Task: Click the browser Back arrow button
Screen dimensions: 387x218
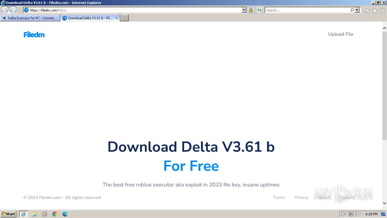Action: (5, 10)
